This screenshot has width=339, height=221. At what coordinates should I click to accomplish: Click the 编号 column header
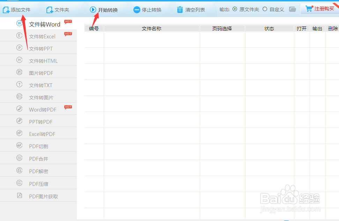point(94,29)
